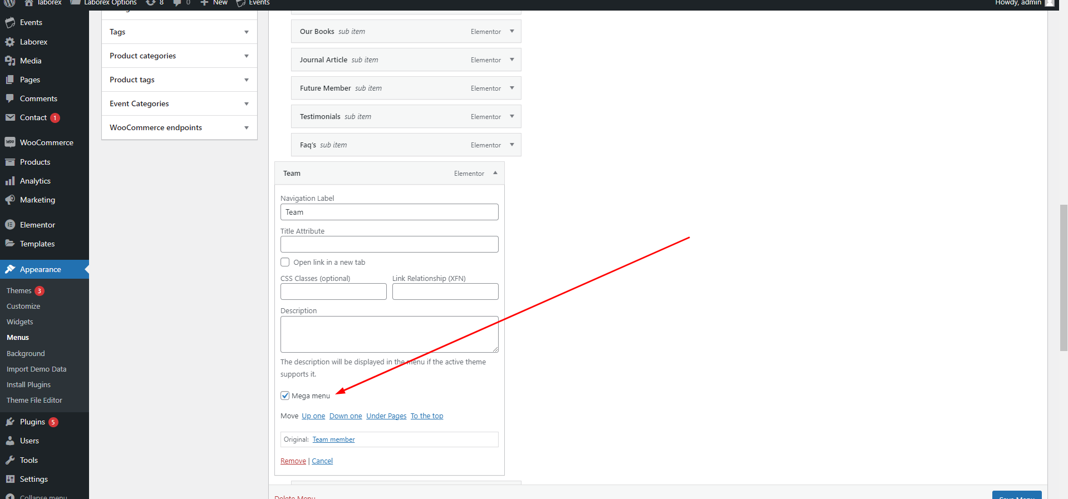Screen dimensions: 1068x499
Task: Click the CSS Classes input field
Action: [x=333, y=292]
